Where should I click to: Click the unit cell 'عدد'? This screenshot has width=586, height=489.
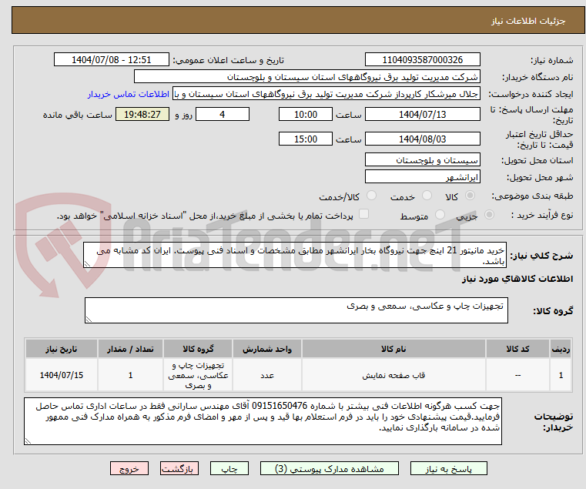coord(267,375)
